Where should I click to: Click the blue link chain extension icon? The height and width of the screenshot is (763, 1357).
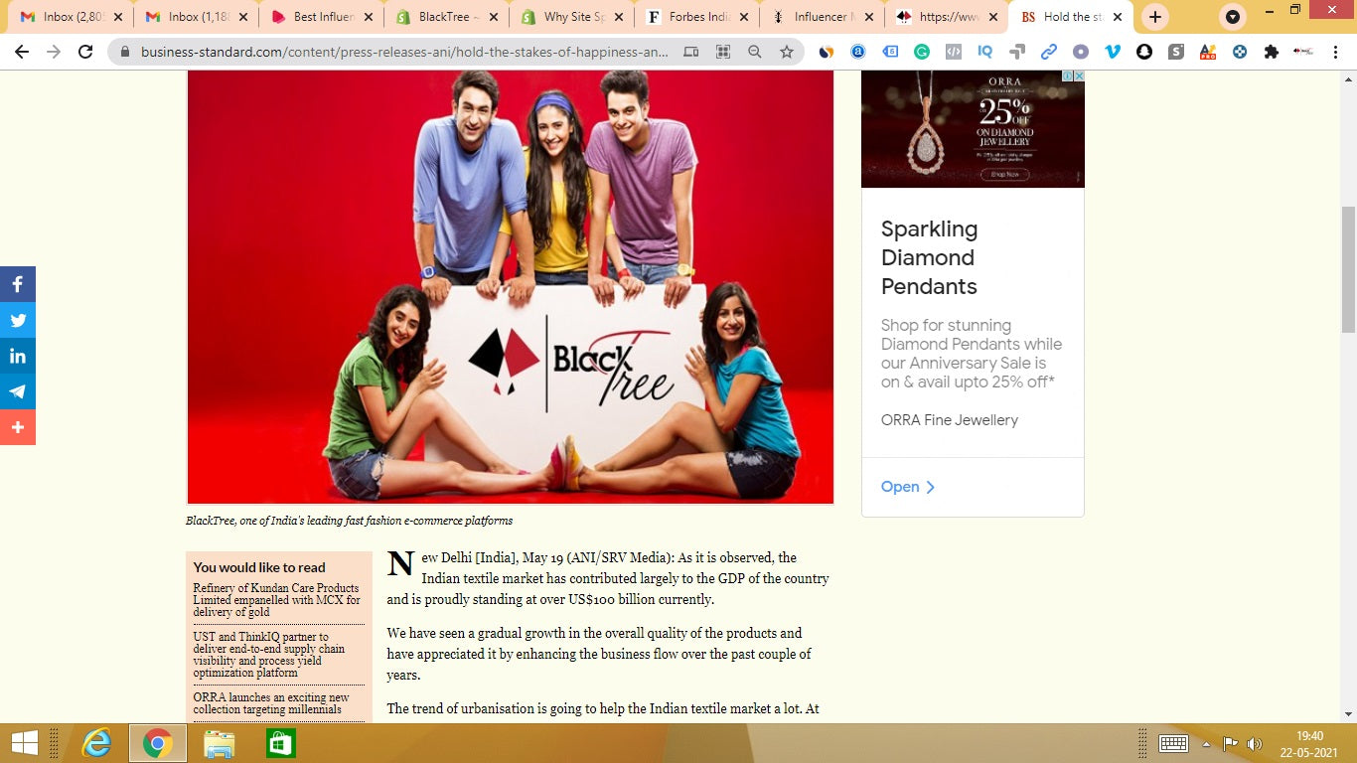tap(1049, 52)
